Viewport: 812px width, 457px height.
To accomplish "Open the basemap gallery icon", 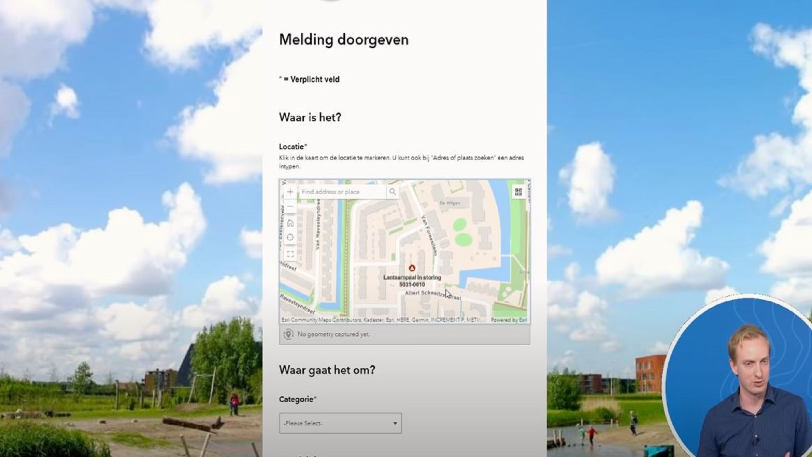I will coord(518,192).
